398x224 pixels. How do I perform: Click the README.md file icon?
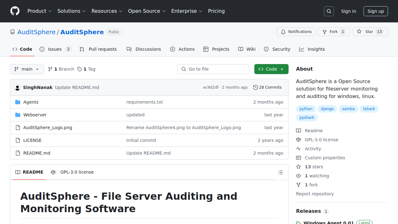(18, 153)
